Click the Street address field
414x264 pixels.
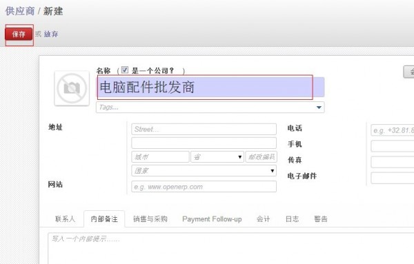204,129
